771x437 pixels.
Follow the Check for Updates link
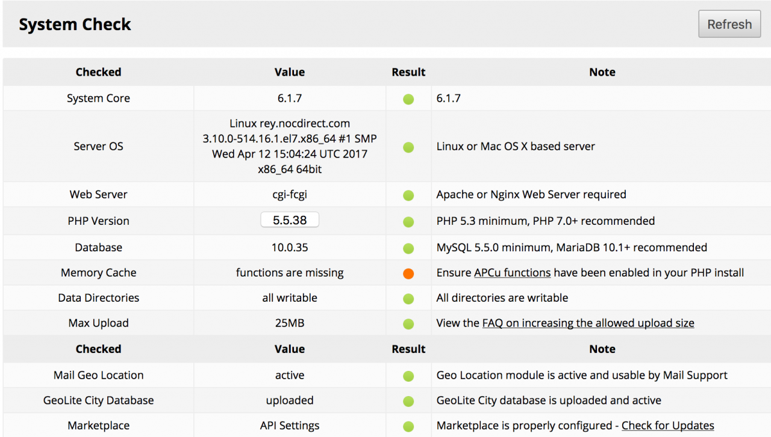click(667, 426)
